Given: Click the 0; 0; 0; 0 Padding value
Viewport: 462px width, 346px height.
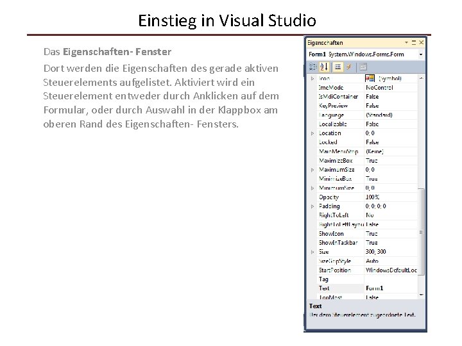Looking at the screenshot, I should tap(375, 206).
